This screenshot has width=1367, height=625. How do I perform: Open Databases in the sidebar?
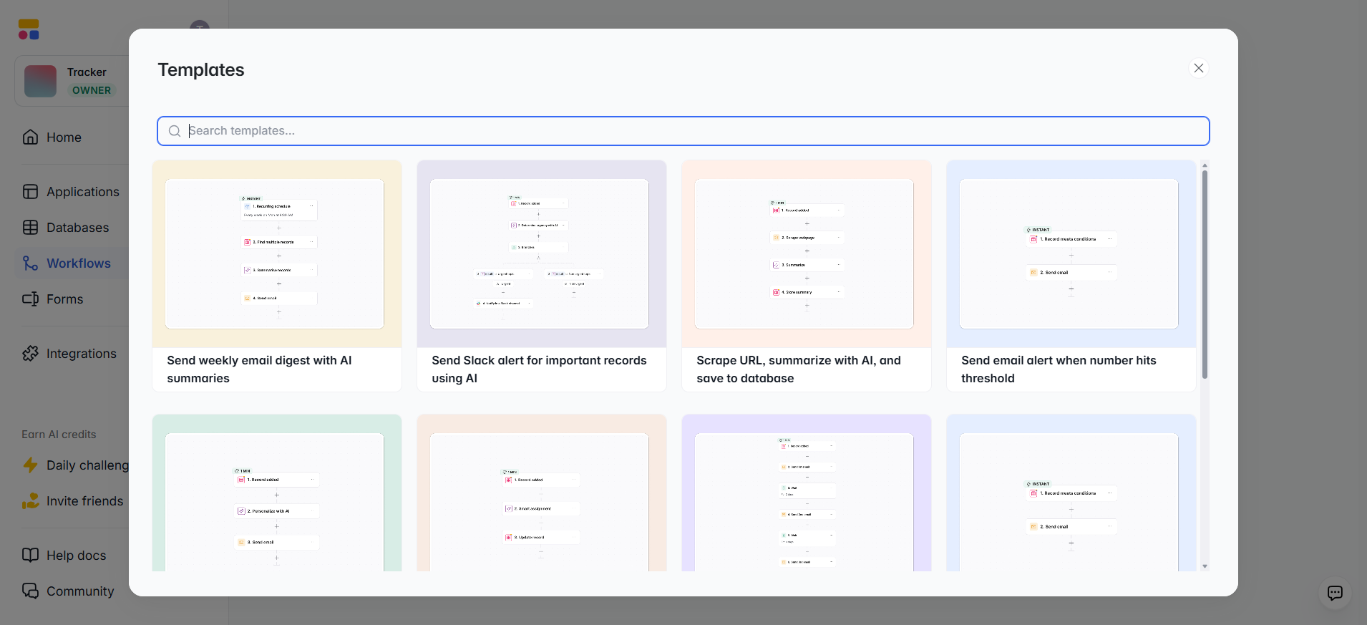point(78,228)
